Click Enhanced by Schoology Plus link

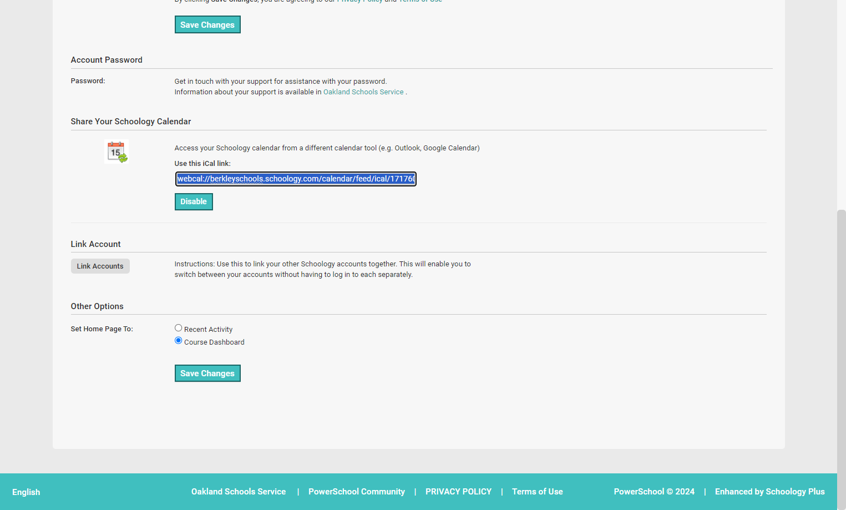(770, 492)
